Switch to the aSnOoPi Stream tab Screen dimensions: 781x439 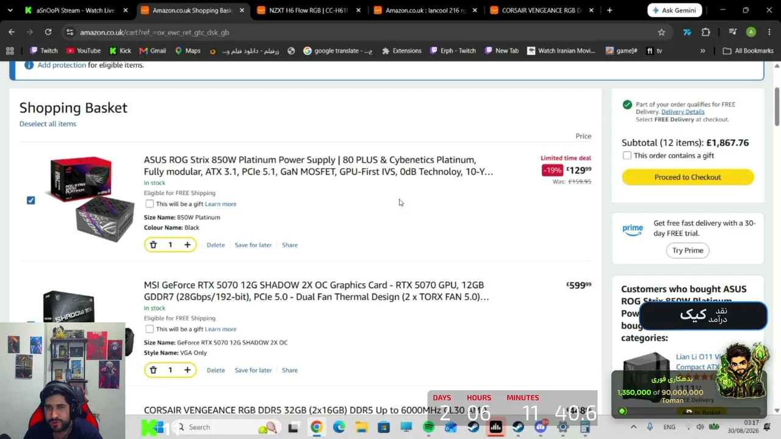tap(76, 10)
